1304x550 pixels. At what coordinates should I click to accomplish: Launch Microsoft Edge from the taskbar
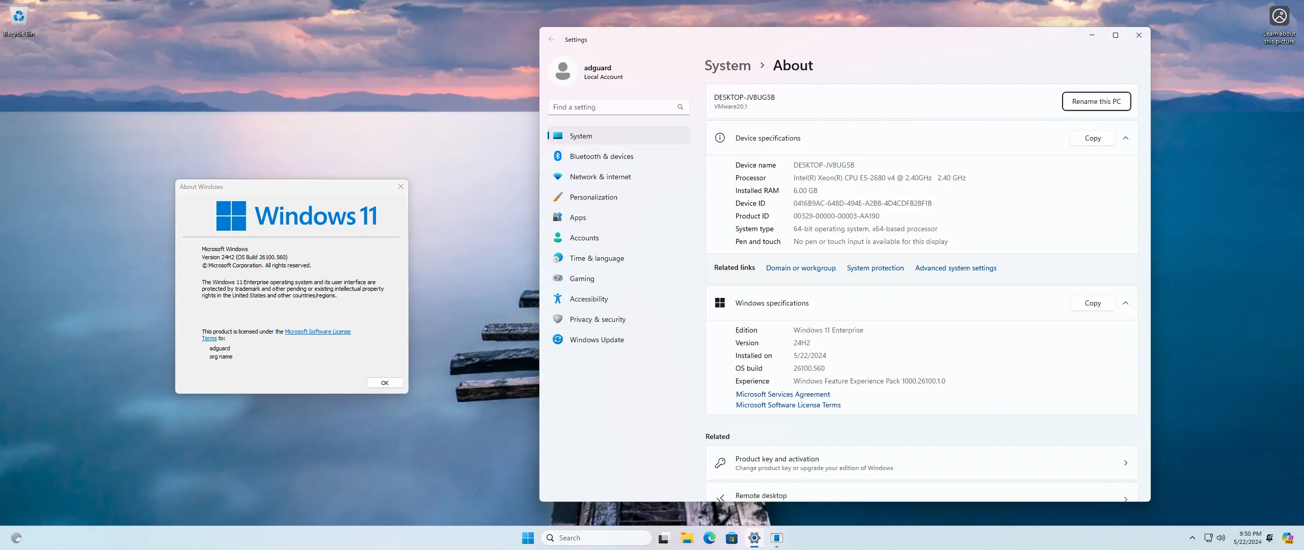click(x=709, y=538)
